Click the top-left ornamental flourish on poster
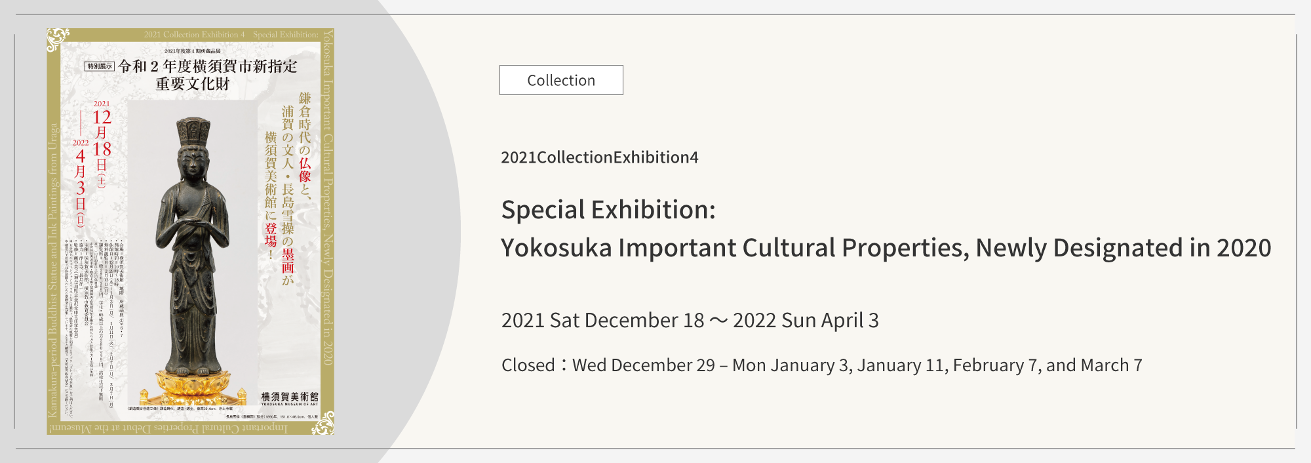 (58, 39)
